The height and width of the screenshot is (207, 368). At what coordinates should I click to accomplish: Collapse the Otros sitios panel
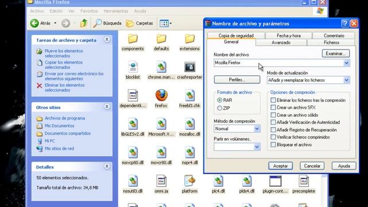tap(107, 107)
